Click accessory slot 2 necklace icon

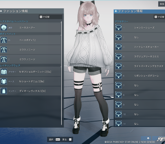coord(118,37)
